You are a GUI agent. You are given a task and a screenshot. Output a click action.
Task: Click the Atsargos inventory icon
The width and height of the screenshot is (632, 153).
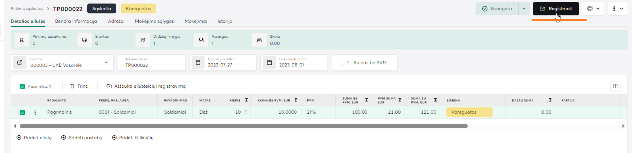tap(201, 40)
